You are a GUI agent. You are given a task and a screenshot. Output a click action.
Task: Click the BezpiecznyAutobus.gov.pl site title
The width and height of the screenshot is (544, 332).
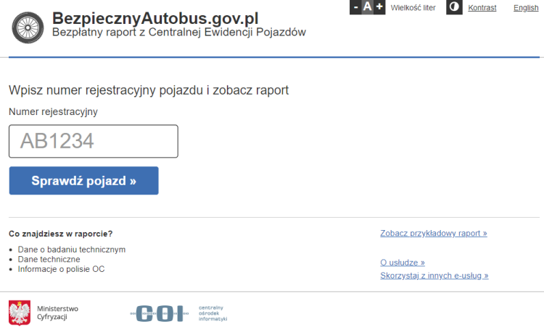click(x=155, y=18)
